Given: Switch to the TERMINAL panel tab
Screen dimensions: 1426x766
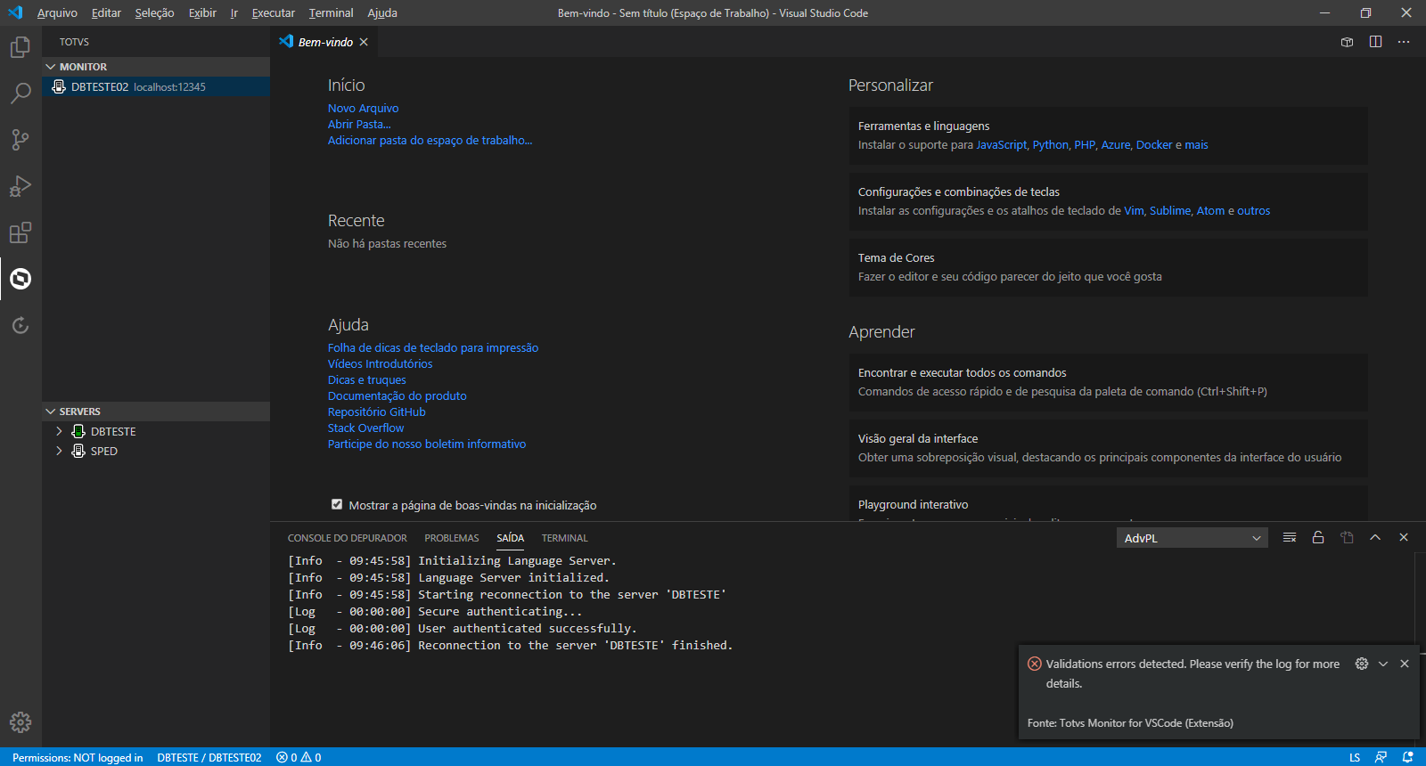Looking at the screenshot, I should click(x=565, y=538).
